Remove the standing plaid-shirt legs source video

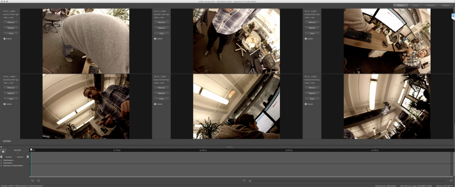click(161, 22)
